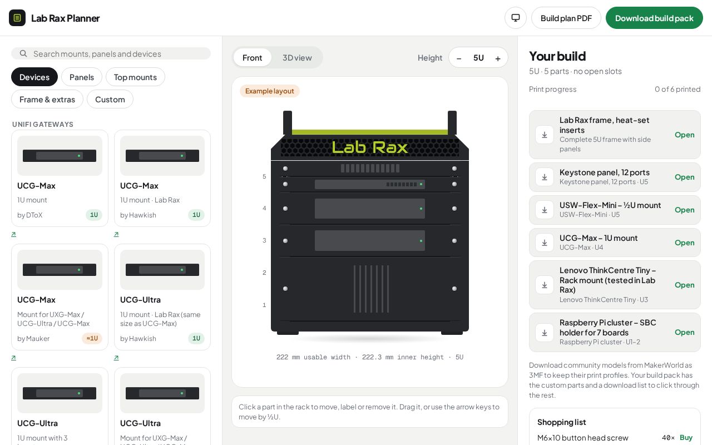Select UCG-Ultra by Hawkish device thumbnail
Screen dimensions: 712x445
tap(162, 270)
